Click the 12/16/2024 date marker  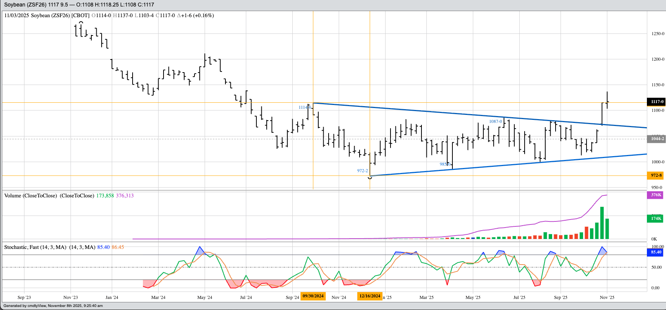[x=369, y=296]
